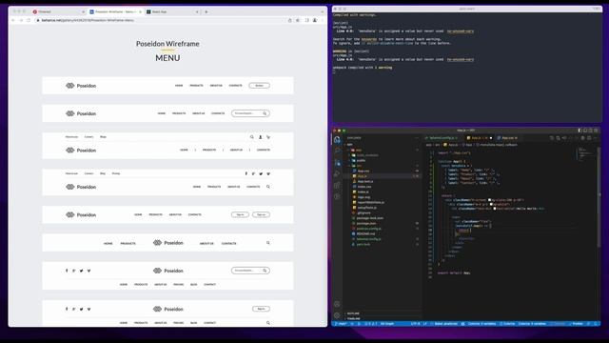The width and height of the screenshot is (609, 343).
Task: Switch to the React App browser tab
Action: tap(172, 11)
